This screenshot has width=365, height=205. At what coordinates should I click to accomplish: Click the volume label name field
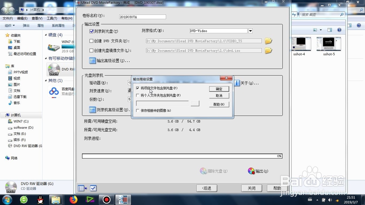click(142, 17)
